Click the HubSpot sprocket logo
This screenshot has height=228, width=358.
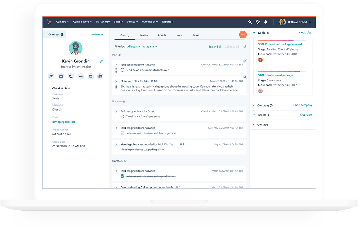coord(49,22)
